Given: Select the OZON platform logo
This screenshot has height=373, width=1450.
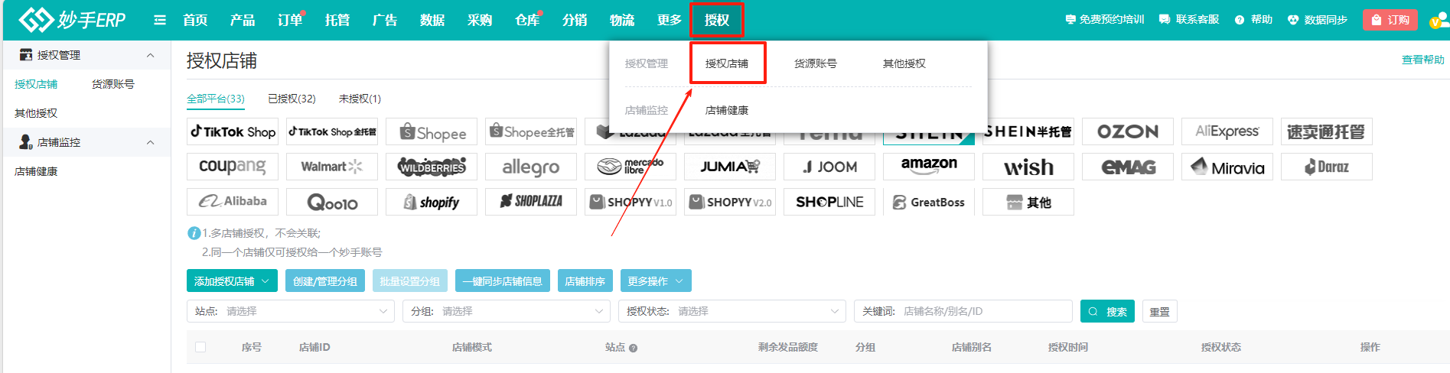Looking at the screenshot, I should (x=1128, y=131).
